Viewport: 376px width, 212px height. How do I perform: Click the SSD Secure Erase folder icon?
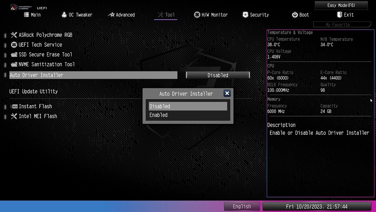(x=14, y=54)
